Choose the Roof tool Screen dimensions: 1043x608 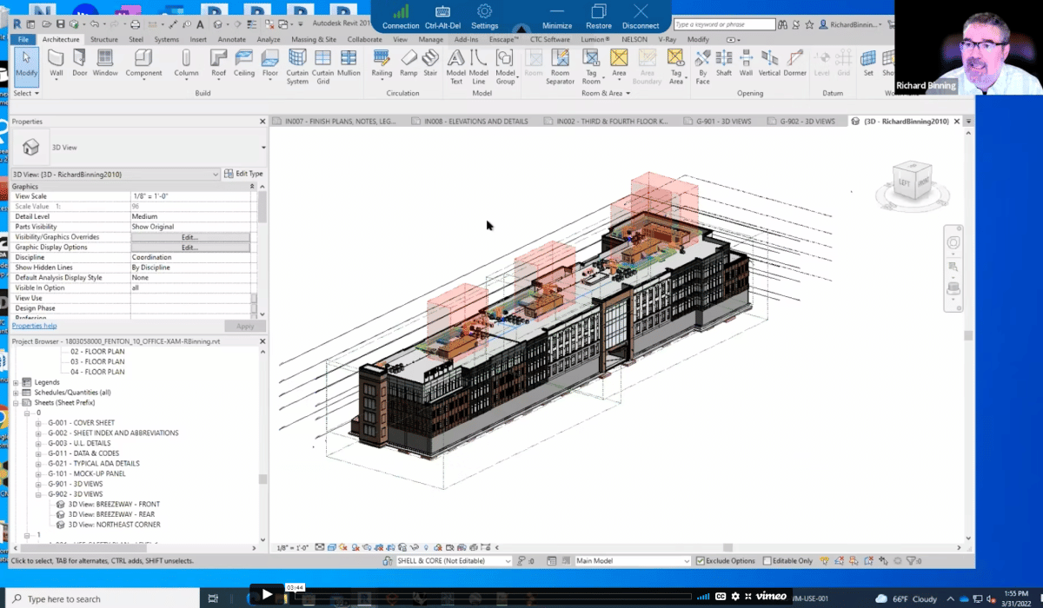(218, 63)
